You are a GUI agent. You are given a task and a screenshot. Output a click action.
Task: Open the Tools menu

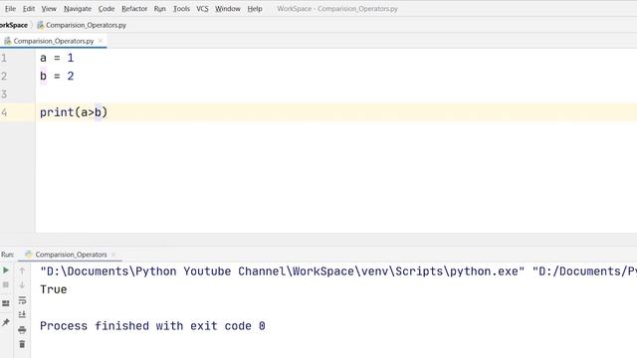click(181, 9)
